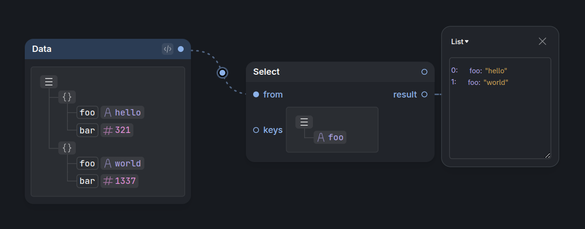Image resolution: width=585 pixels, height=229 pixels.
Task: Click the list icon inside keys editor
Action: (304, 122)
